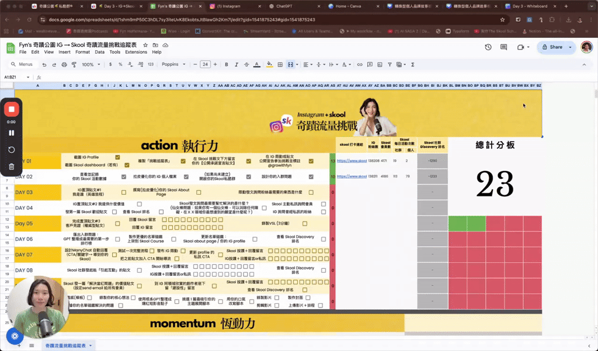598x351 pixels.
Task: Click the insert link icon
Action: pos(360,65)
